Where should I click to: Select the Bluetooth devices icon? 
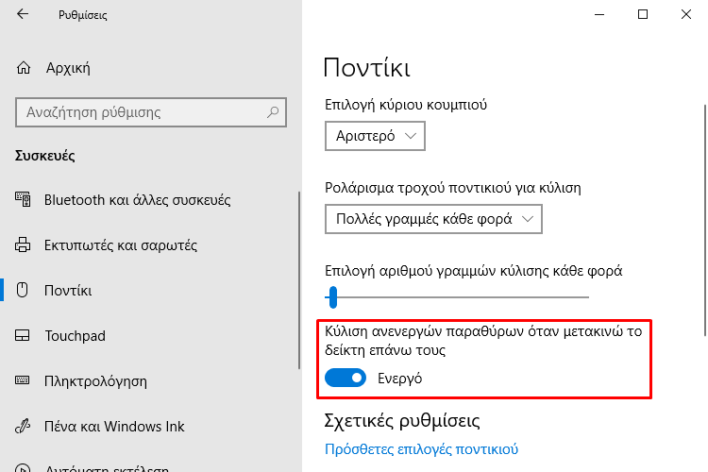coord(23,199)
